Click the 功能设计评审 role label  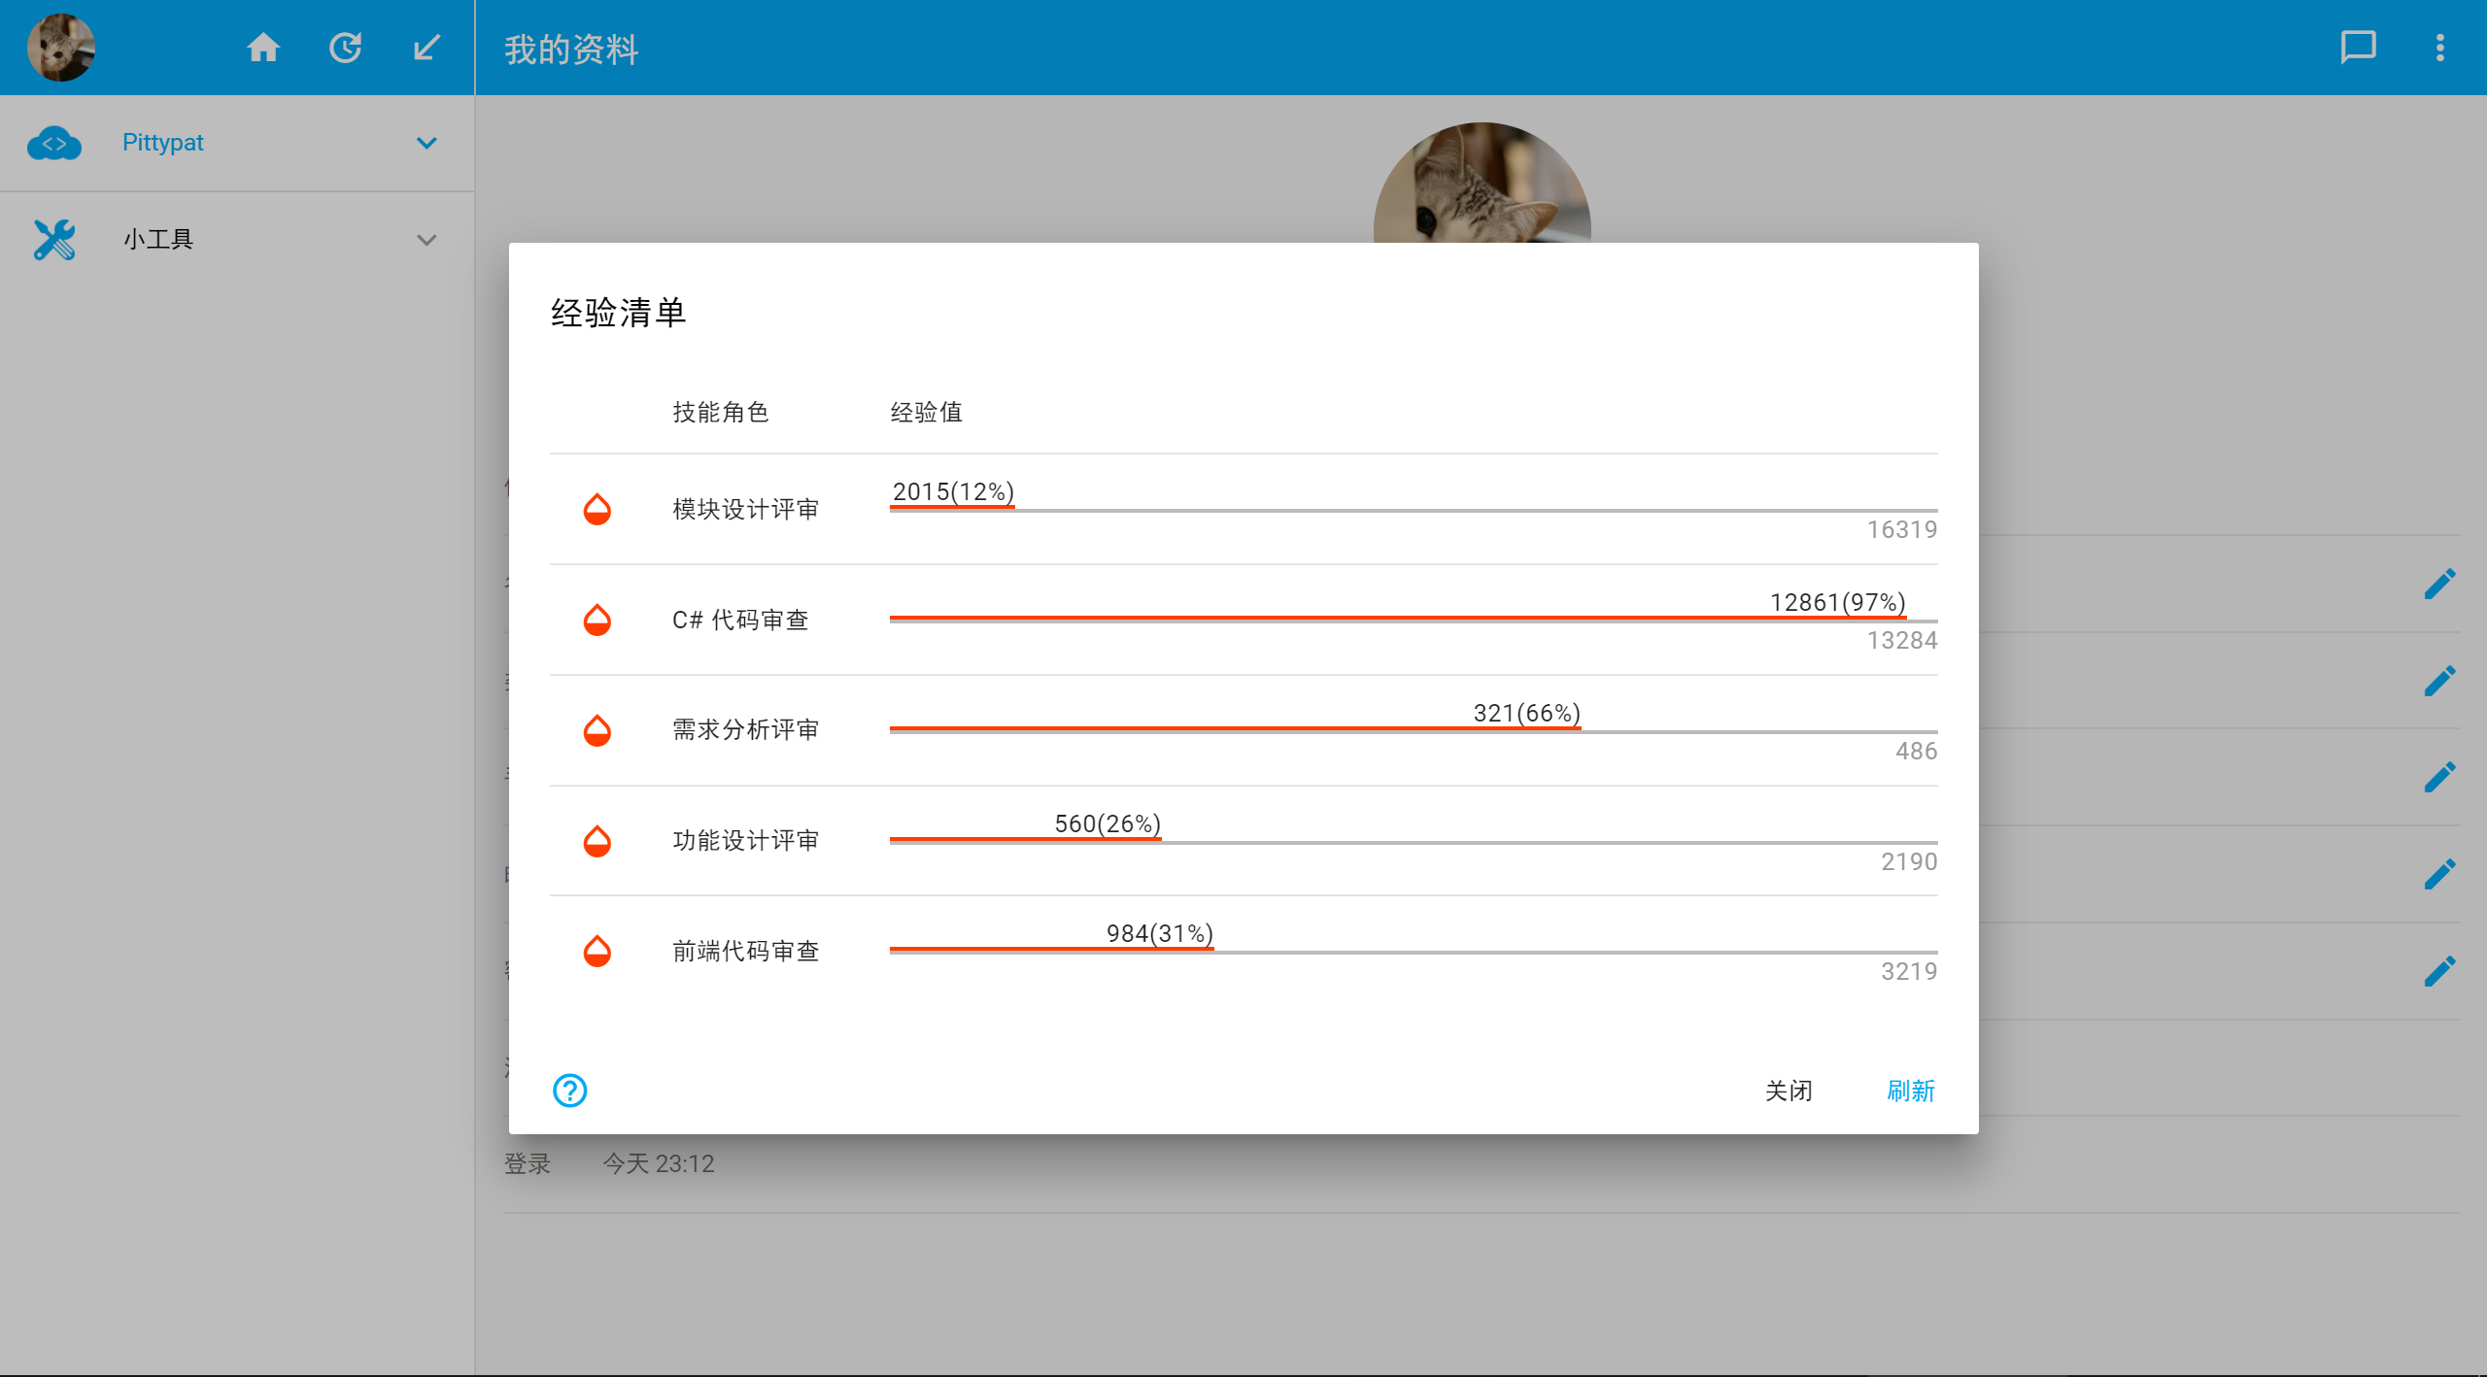click(x=746, y=840)
